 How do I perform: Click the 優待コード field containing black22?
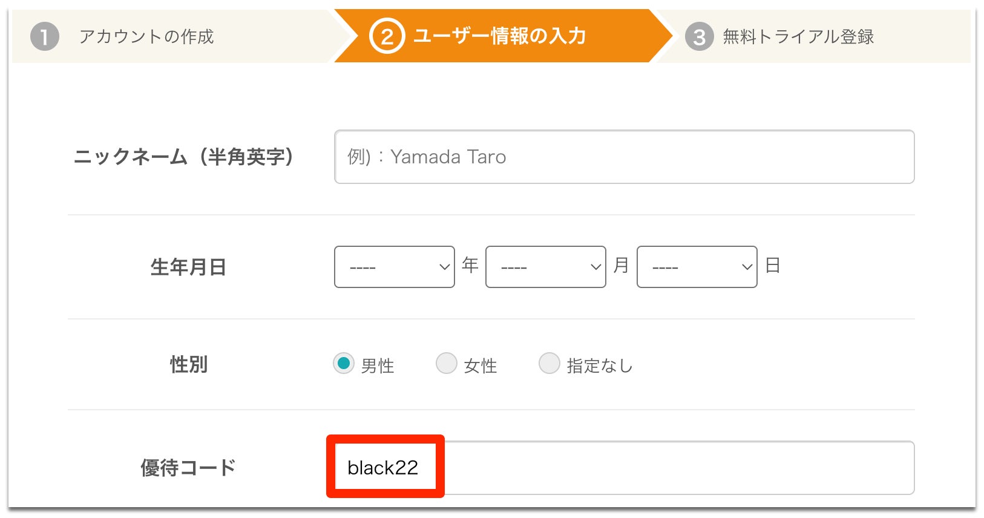(624, 468)
